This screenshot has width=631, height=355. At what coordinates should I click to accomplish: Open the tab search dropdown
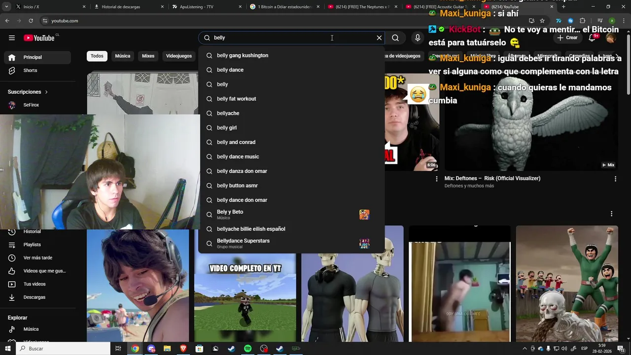pyautogui.click(x=6, y=7)
